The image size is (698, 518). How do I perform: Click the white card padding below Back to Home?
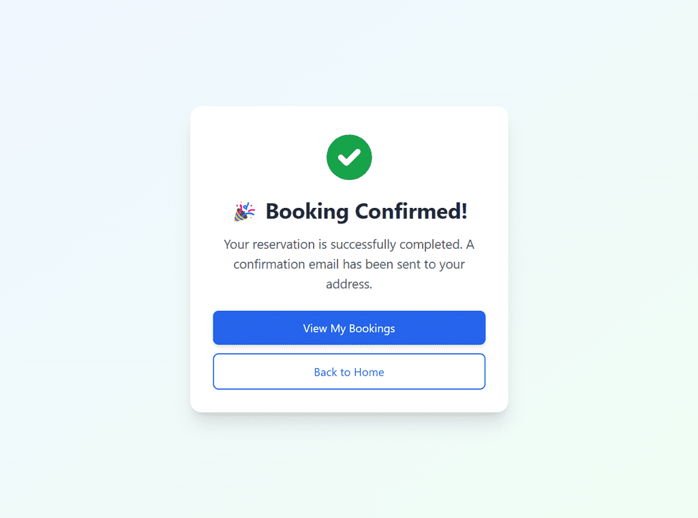(349, 401)
